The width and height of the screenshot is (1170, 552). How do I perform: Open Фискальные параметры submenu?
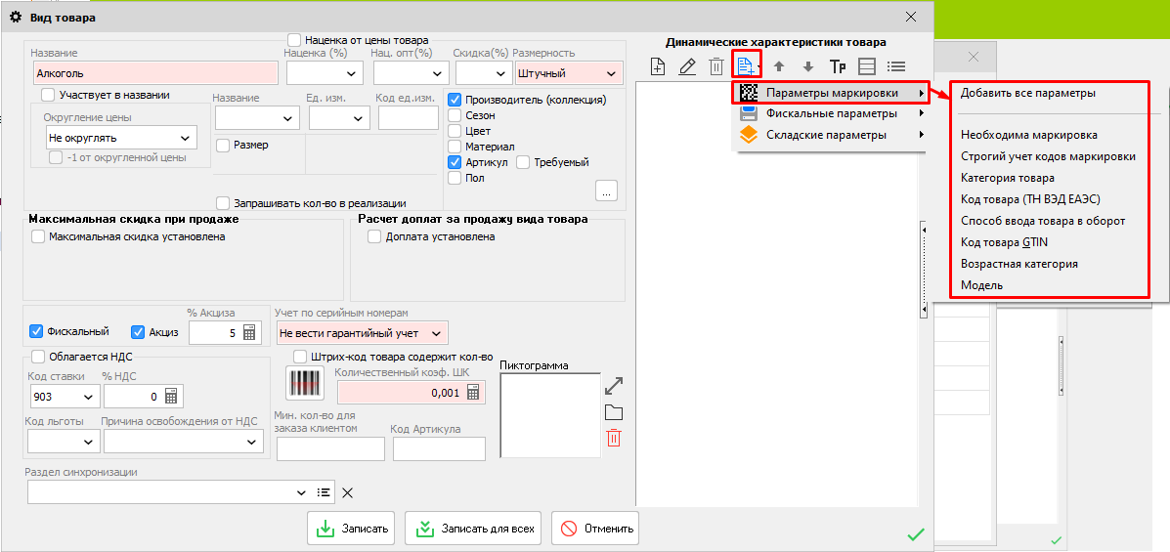coord(831,113)
